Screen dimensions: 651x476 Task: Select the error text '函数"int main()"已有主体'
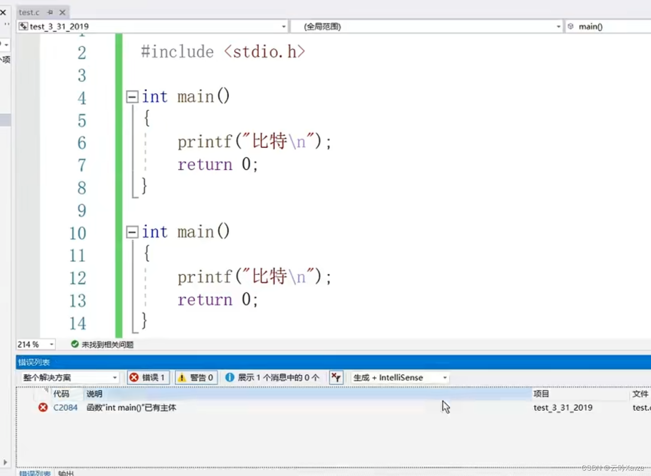[131, 408]
